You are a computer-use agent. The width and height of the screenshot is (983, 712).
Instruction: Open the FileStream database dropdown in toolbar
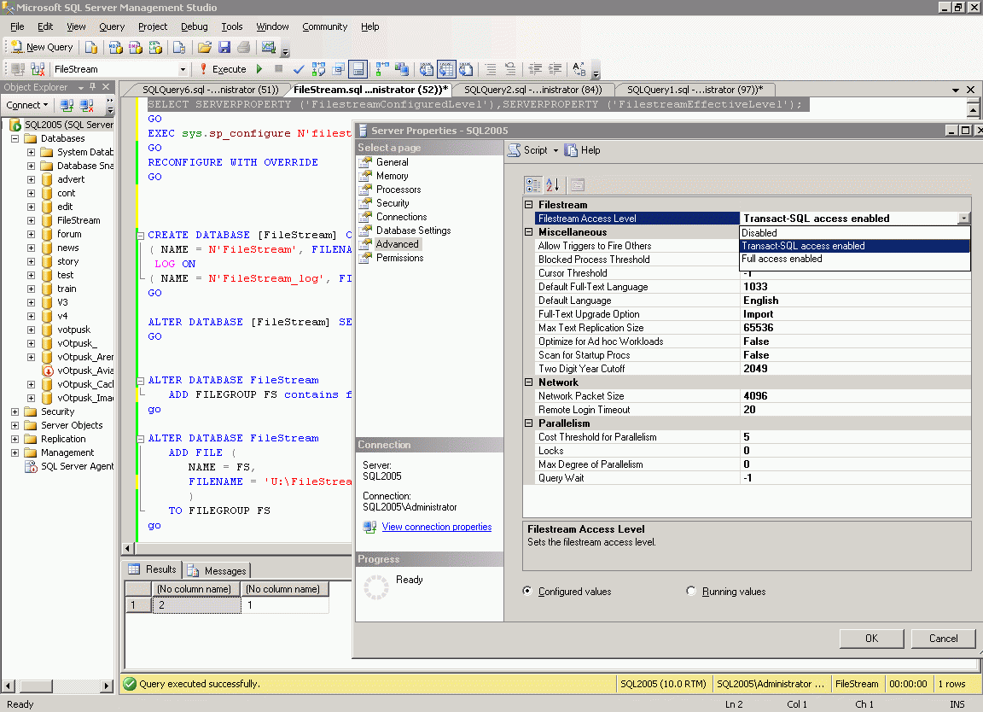pyautogui.click(x=183, y=69)
